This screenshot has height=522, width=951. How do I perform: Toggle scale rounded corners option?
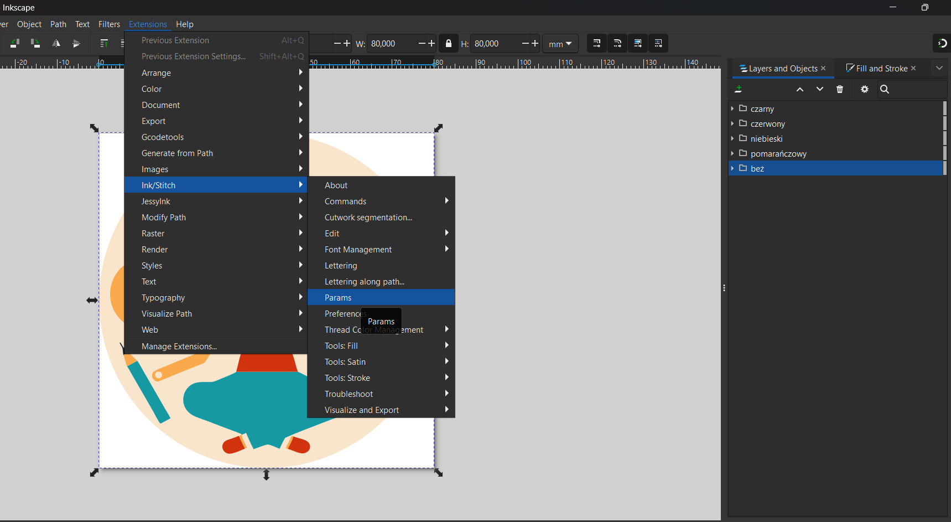tap(617, 43)
